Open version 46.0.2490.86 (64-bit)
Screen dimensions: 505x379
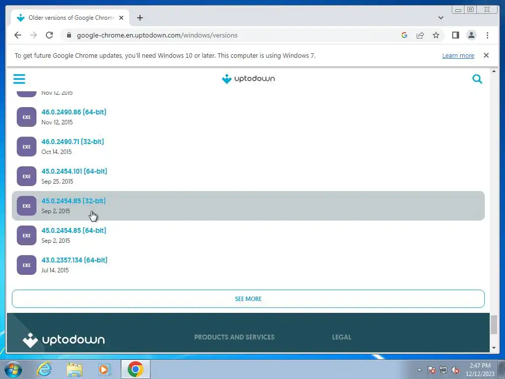coord(74,112)
